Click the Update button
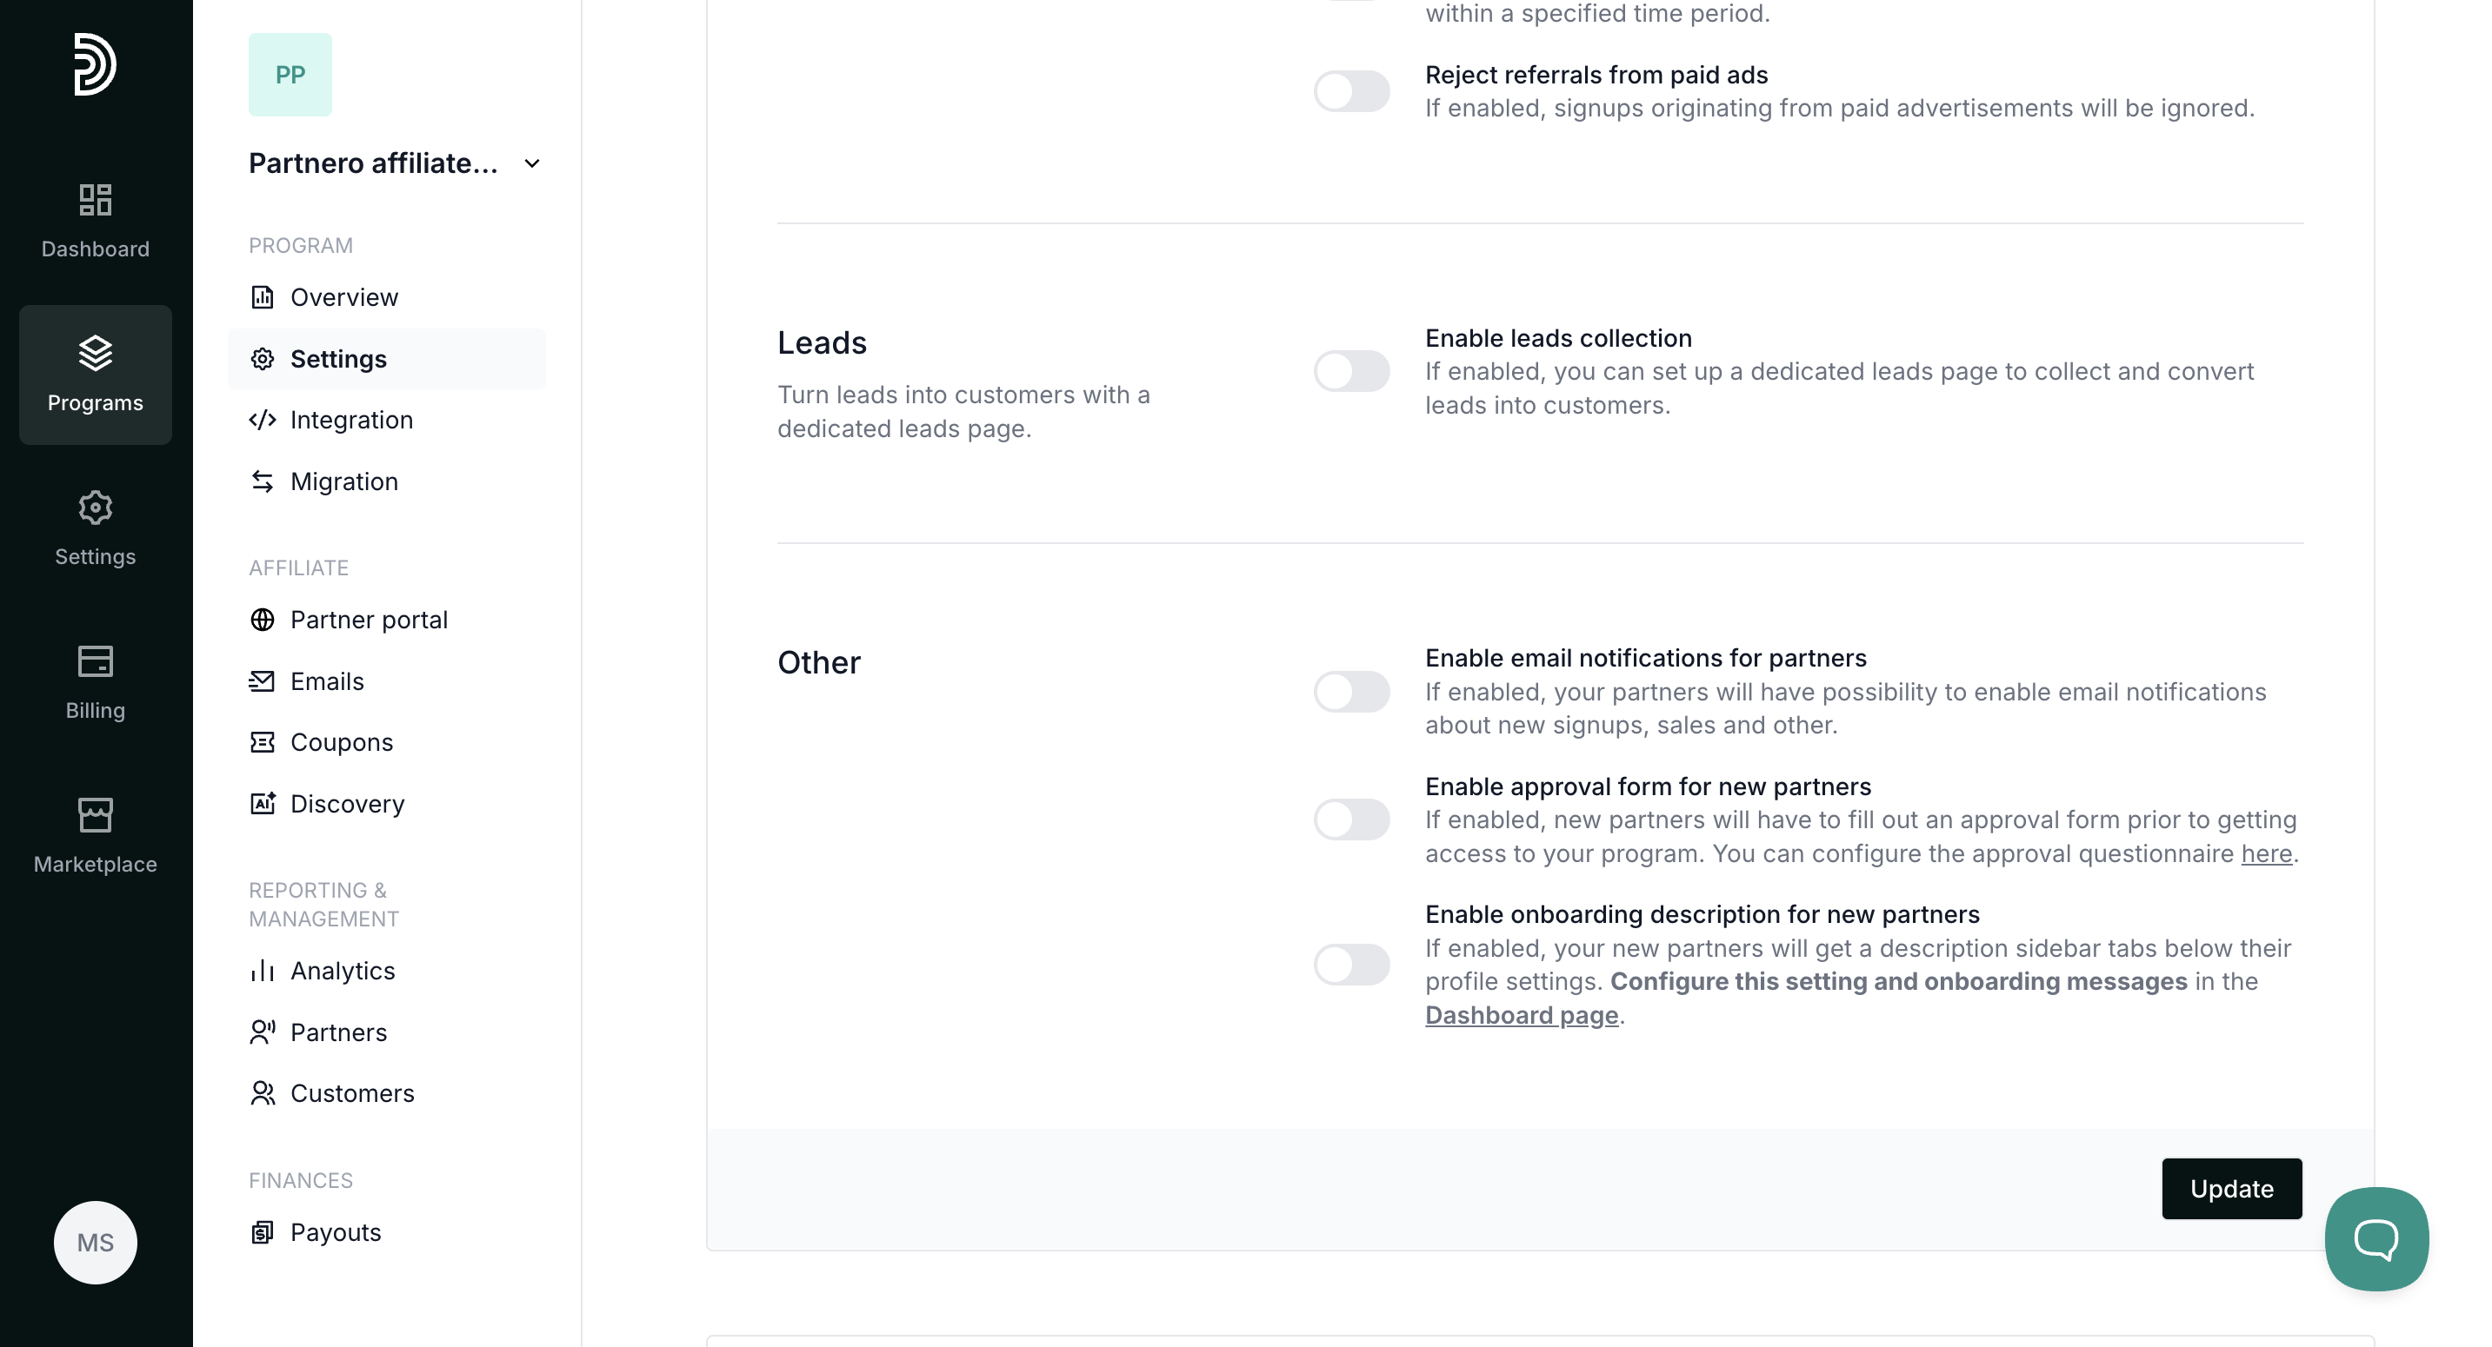Image resolution: width=2492 pixels, height=1347 pixels. (2231, 1189)
